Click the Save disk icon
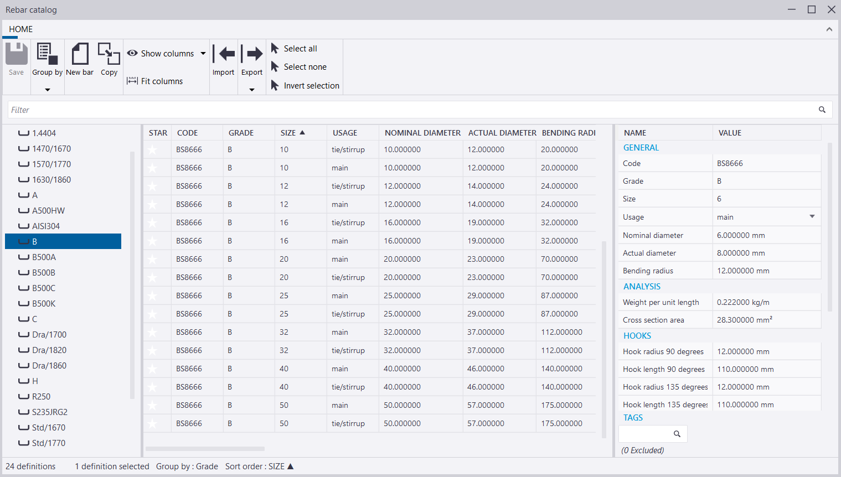 tap(17, 54)
